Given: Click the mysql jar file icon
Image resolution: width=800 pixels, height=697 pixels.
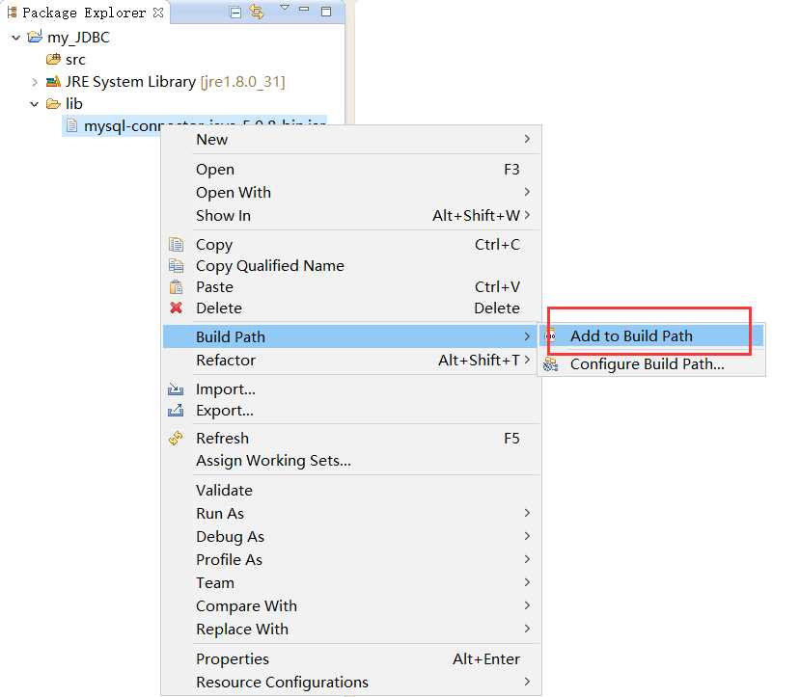Looking at the screenshot, I should point(72,125).
